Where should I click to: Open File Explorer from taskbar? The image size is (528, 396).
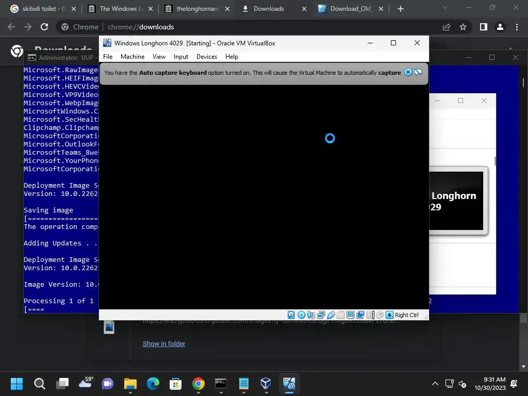[130, 384]
